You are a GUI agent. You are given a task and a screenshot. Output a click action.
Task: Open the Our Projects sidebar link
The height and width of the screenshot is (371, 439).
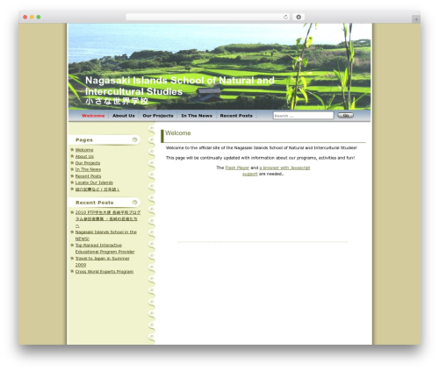[x=88, y=163]
